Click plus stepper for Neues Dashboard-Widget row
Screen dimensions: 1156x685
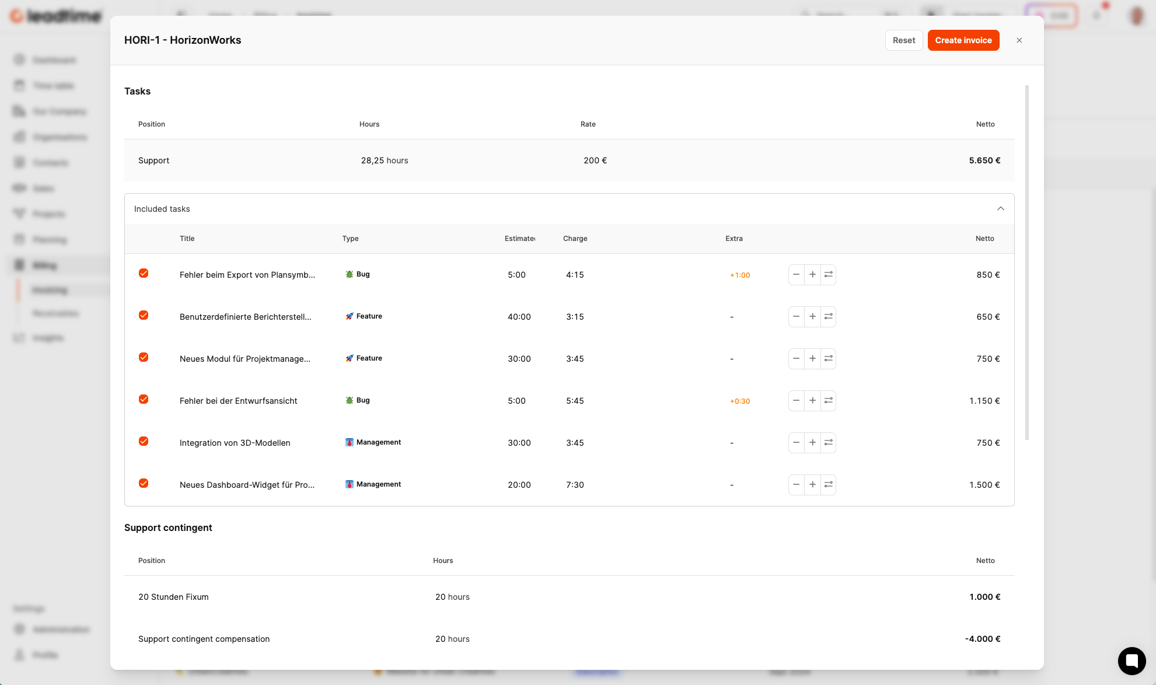tap(812, 485)
